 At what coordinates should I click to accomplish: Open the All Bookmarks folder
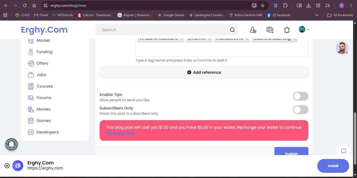(x=340, y=15)
